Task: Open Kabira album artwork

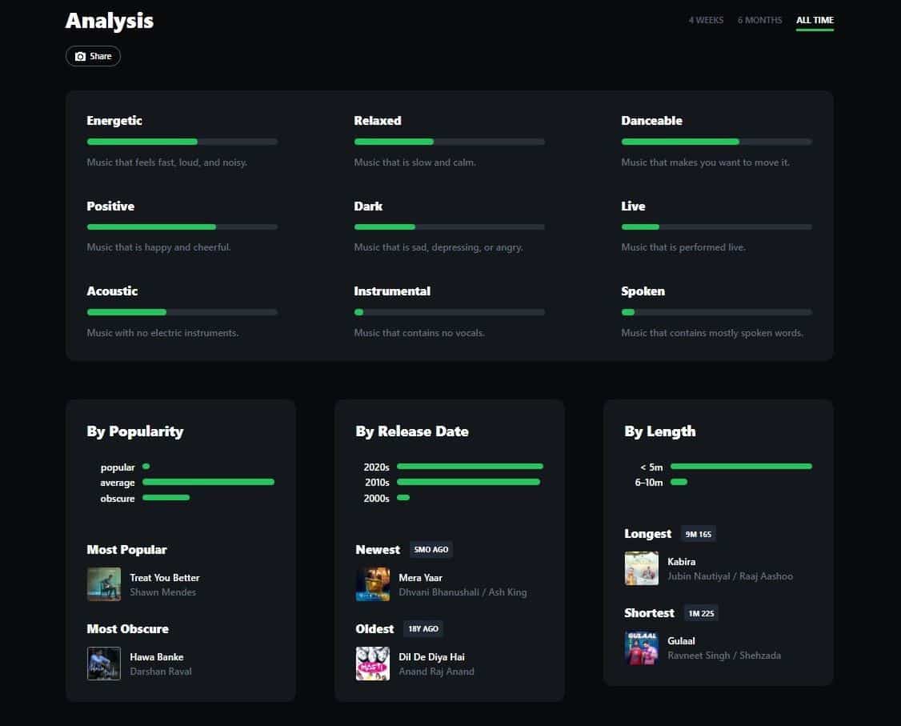Action: click(641, 568)
